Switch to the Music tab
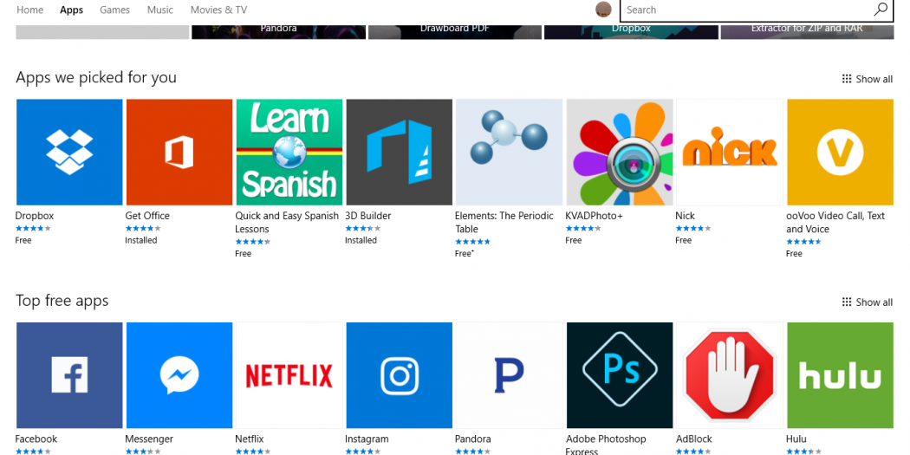Viewport: 910px width, 455px height. click(160, 10)
